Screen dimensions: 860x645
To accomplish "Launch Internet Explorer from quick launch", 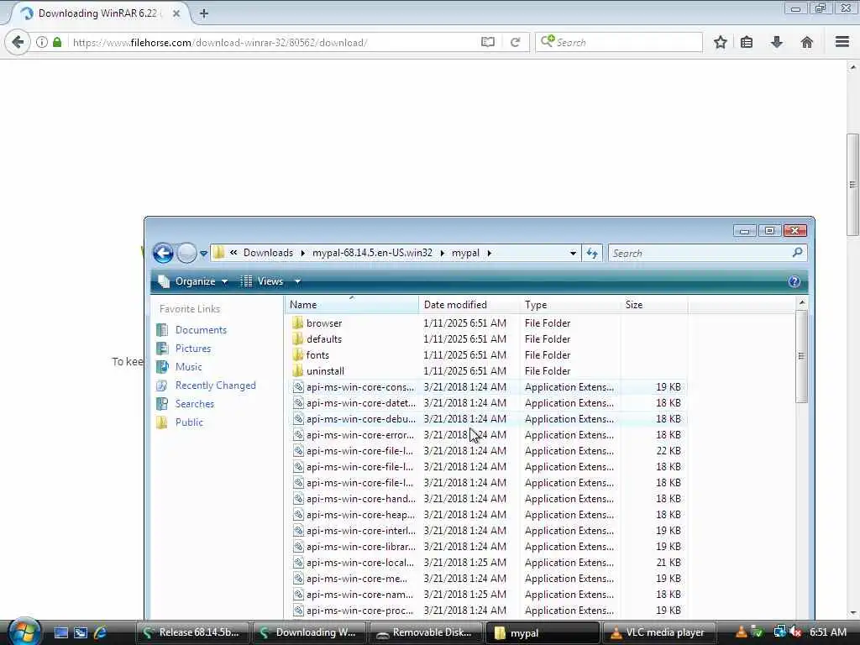I will (100, 632).
